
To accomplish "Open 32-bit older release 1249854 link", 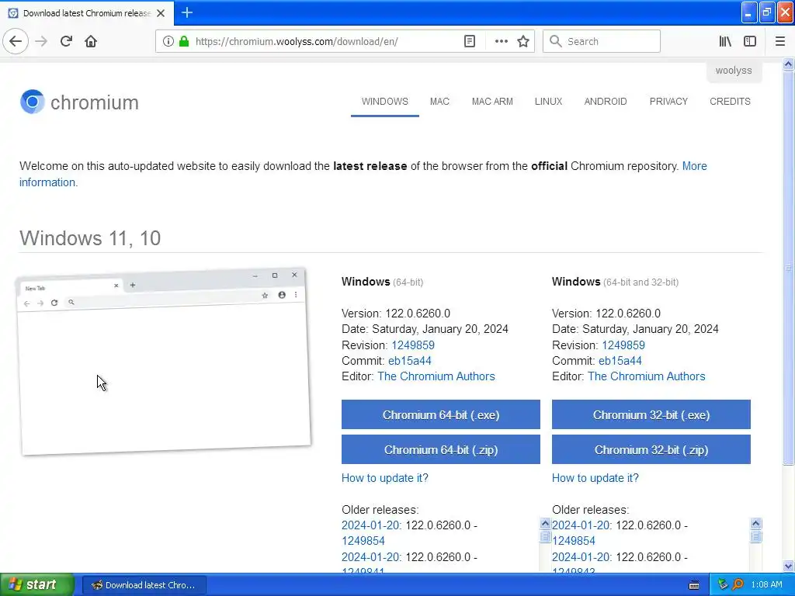I will [x=574, y=541].
